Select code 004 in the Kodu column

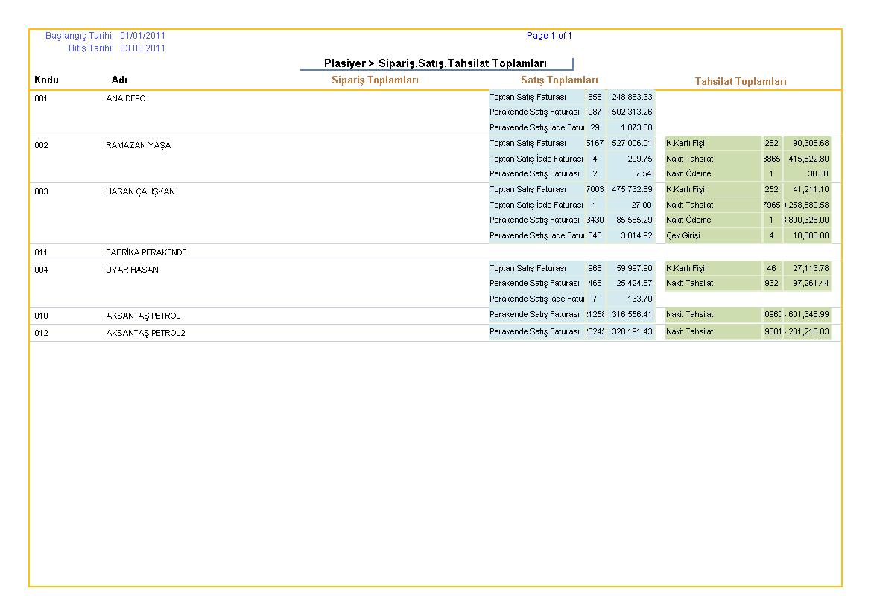(x=41, y=270)
